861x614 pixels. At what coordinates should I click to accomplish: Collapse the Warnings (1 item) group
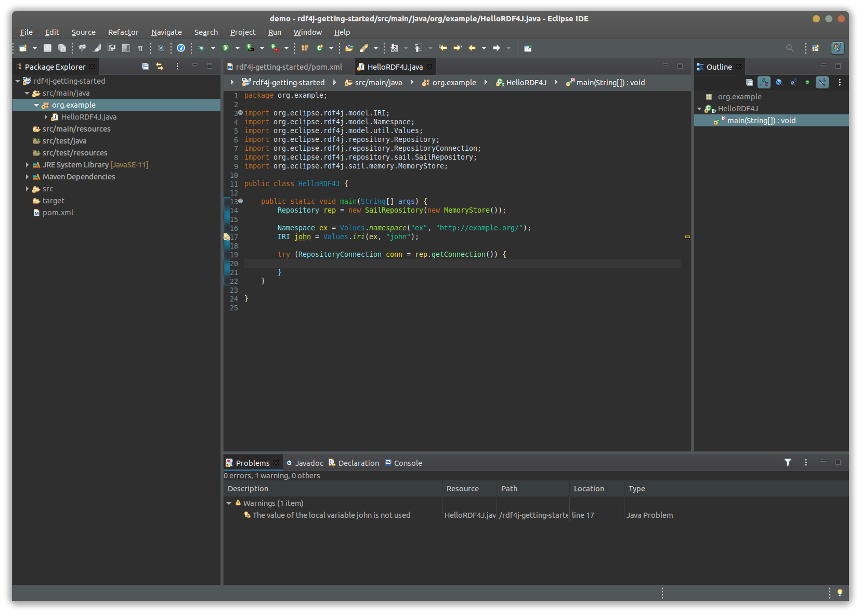pos(229,503)
